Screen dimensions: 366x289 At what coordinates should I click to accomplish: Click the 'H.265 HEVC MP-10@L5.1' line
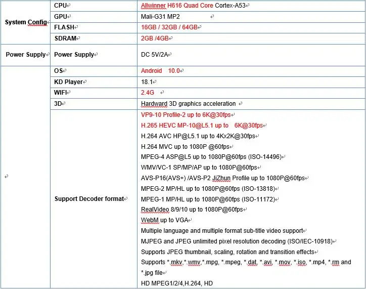(202, 126)
